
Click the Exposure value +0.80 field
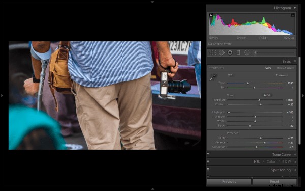pyautogui.click(x=289, y=100)
